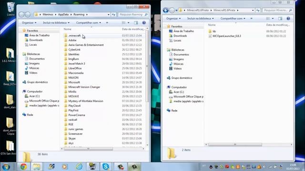This screenshot has height=171, width=305.
Task: Click horizontal scrollbar in Roaming file list
Action: [88, 149]
